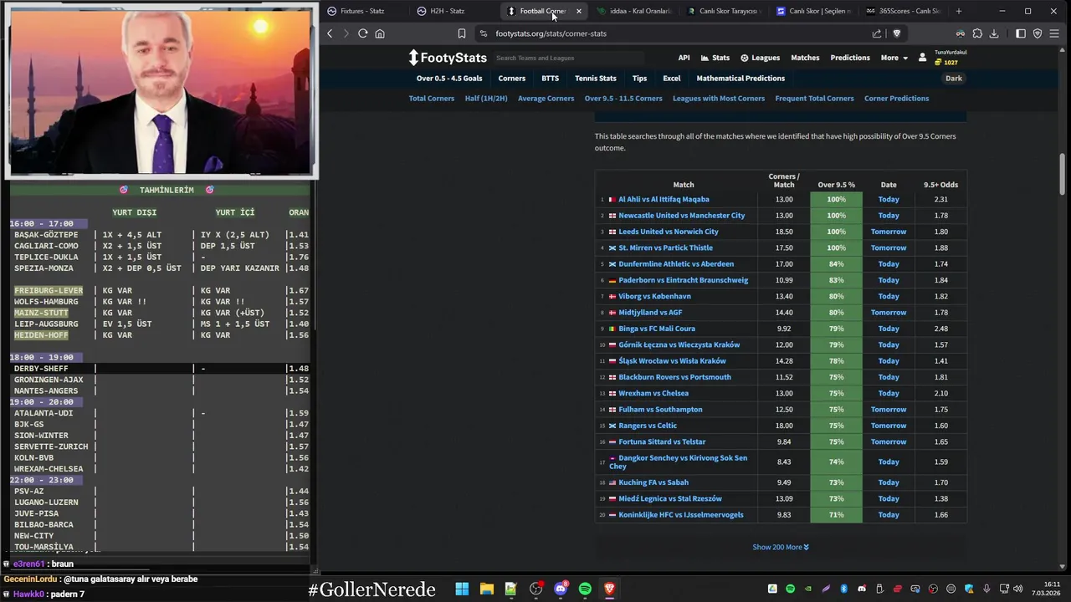Open the Brave Shields lion icon
1071x602 pixels.
point(896,33)
